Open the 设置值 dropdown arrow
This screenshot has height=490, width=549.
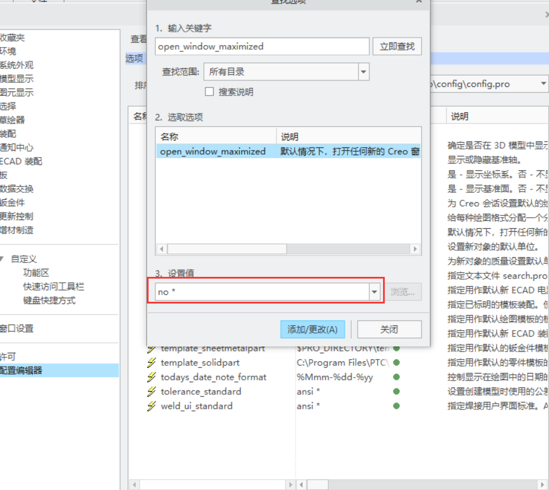[374, 292]
